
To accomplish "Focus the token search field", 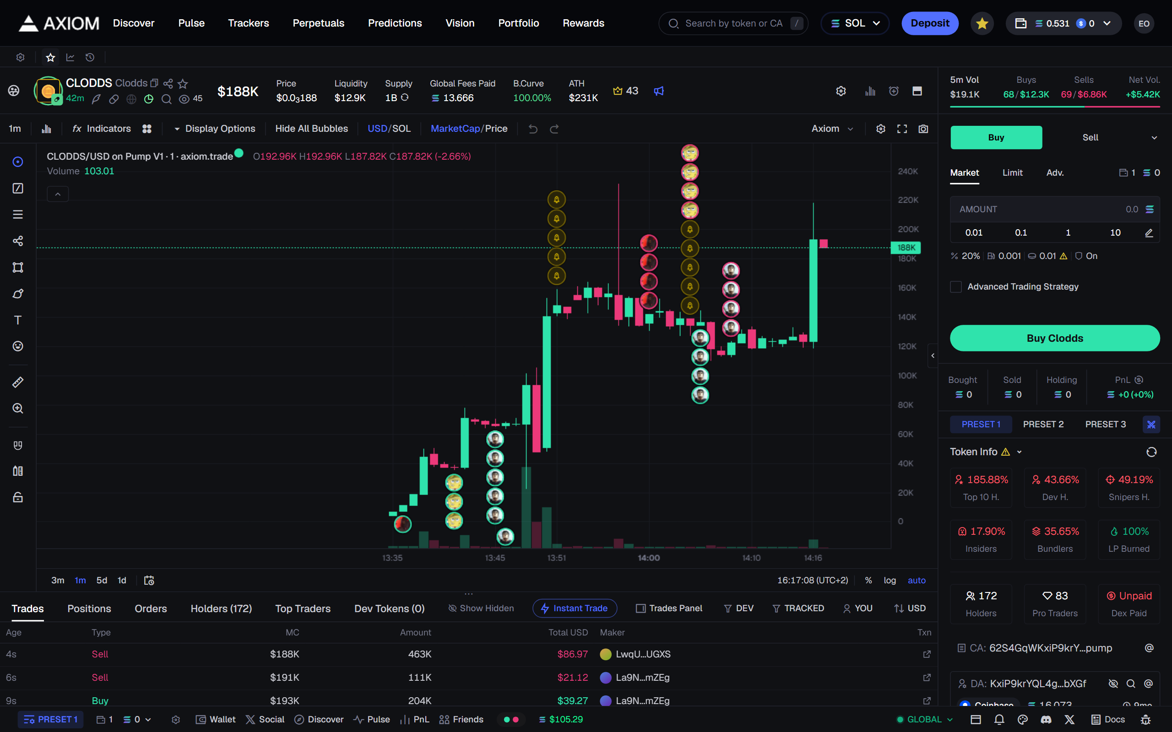I will 733,23.
